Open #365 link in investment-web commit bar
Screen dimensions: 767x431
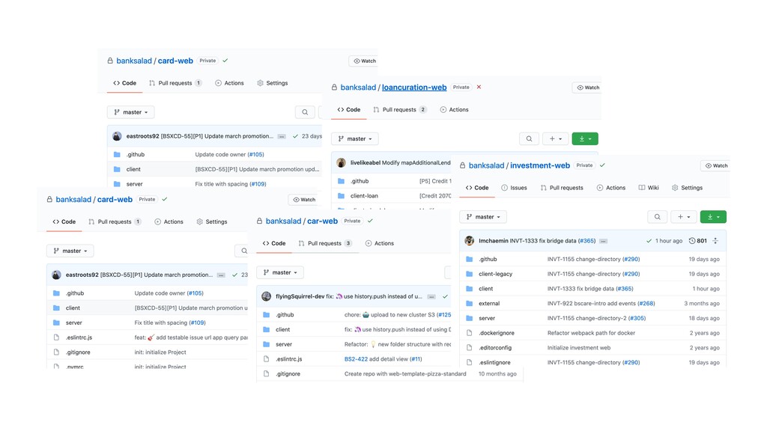586,241
